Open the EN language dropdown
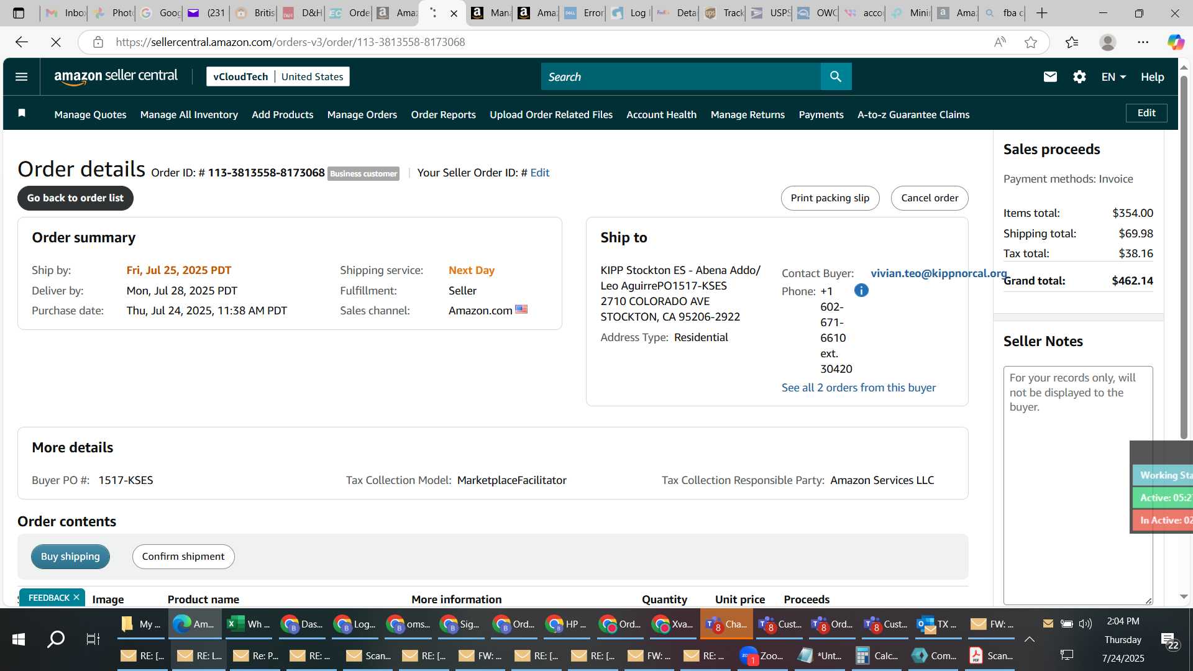The image size is (1193, 671). click(x=1113, y=77)
